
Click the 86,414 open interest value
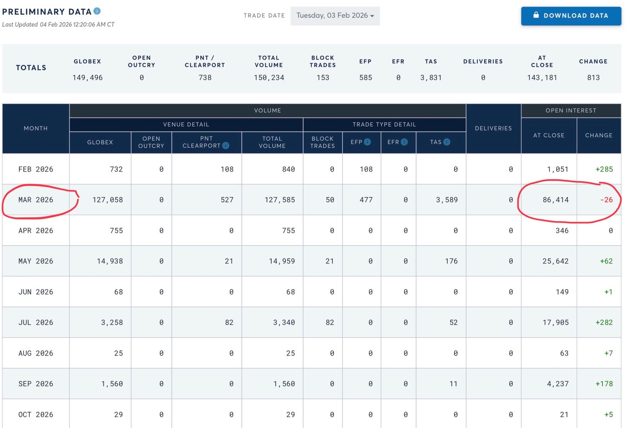(x=555, y=200)
